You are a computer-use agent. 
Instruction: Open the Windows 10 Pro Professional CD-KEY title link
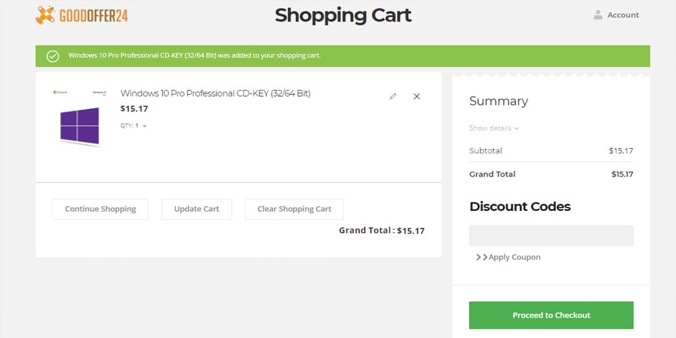coord(215,94)
